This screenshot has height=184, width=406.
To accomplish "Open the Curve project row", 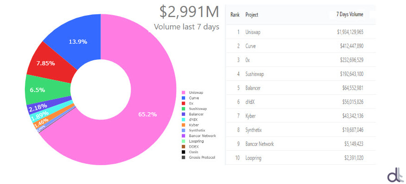I will click(x=301, y=46).
